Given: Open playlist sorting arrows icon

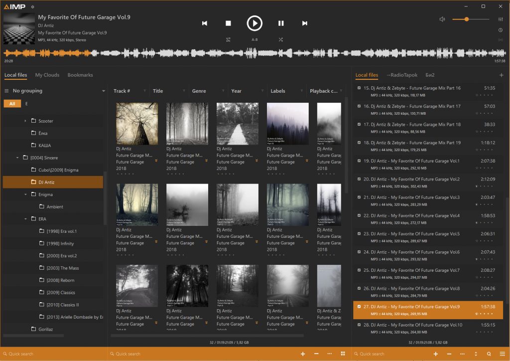Looking at the screenshot, I should [x=476, y=354].
